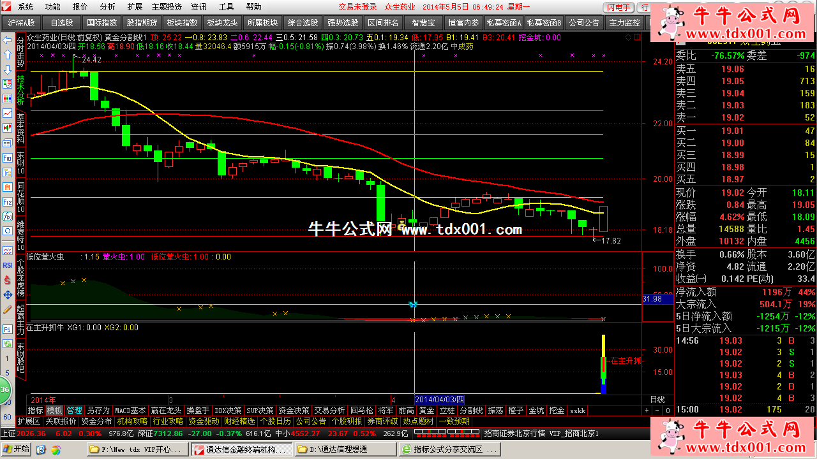Click the colorful browser quick-launch icon
The height and width of the screenshot is (459, 817).
coord(56,449)
